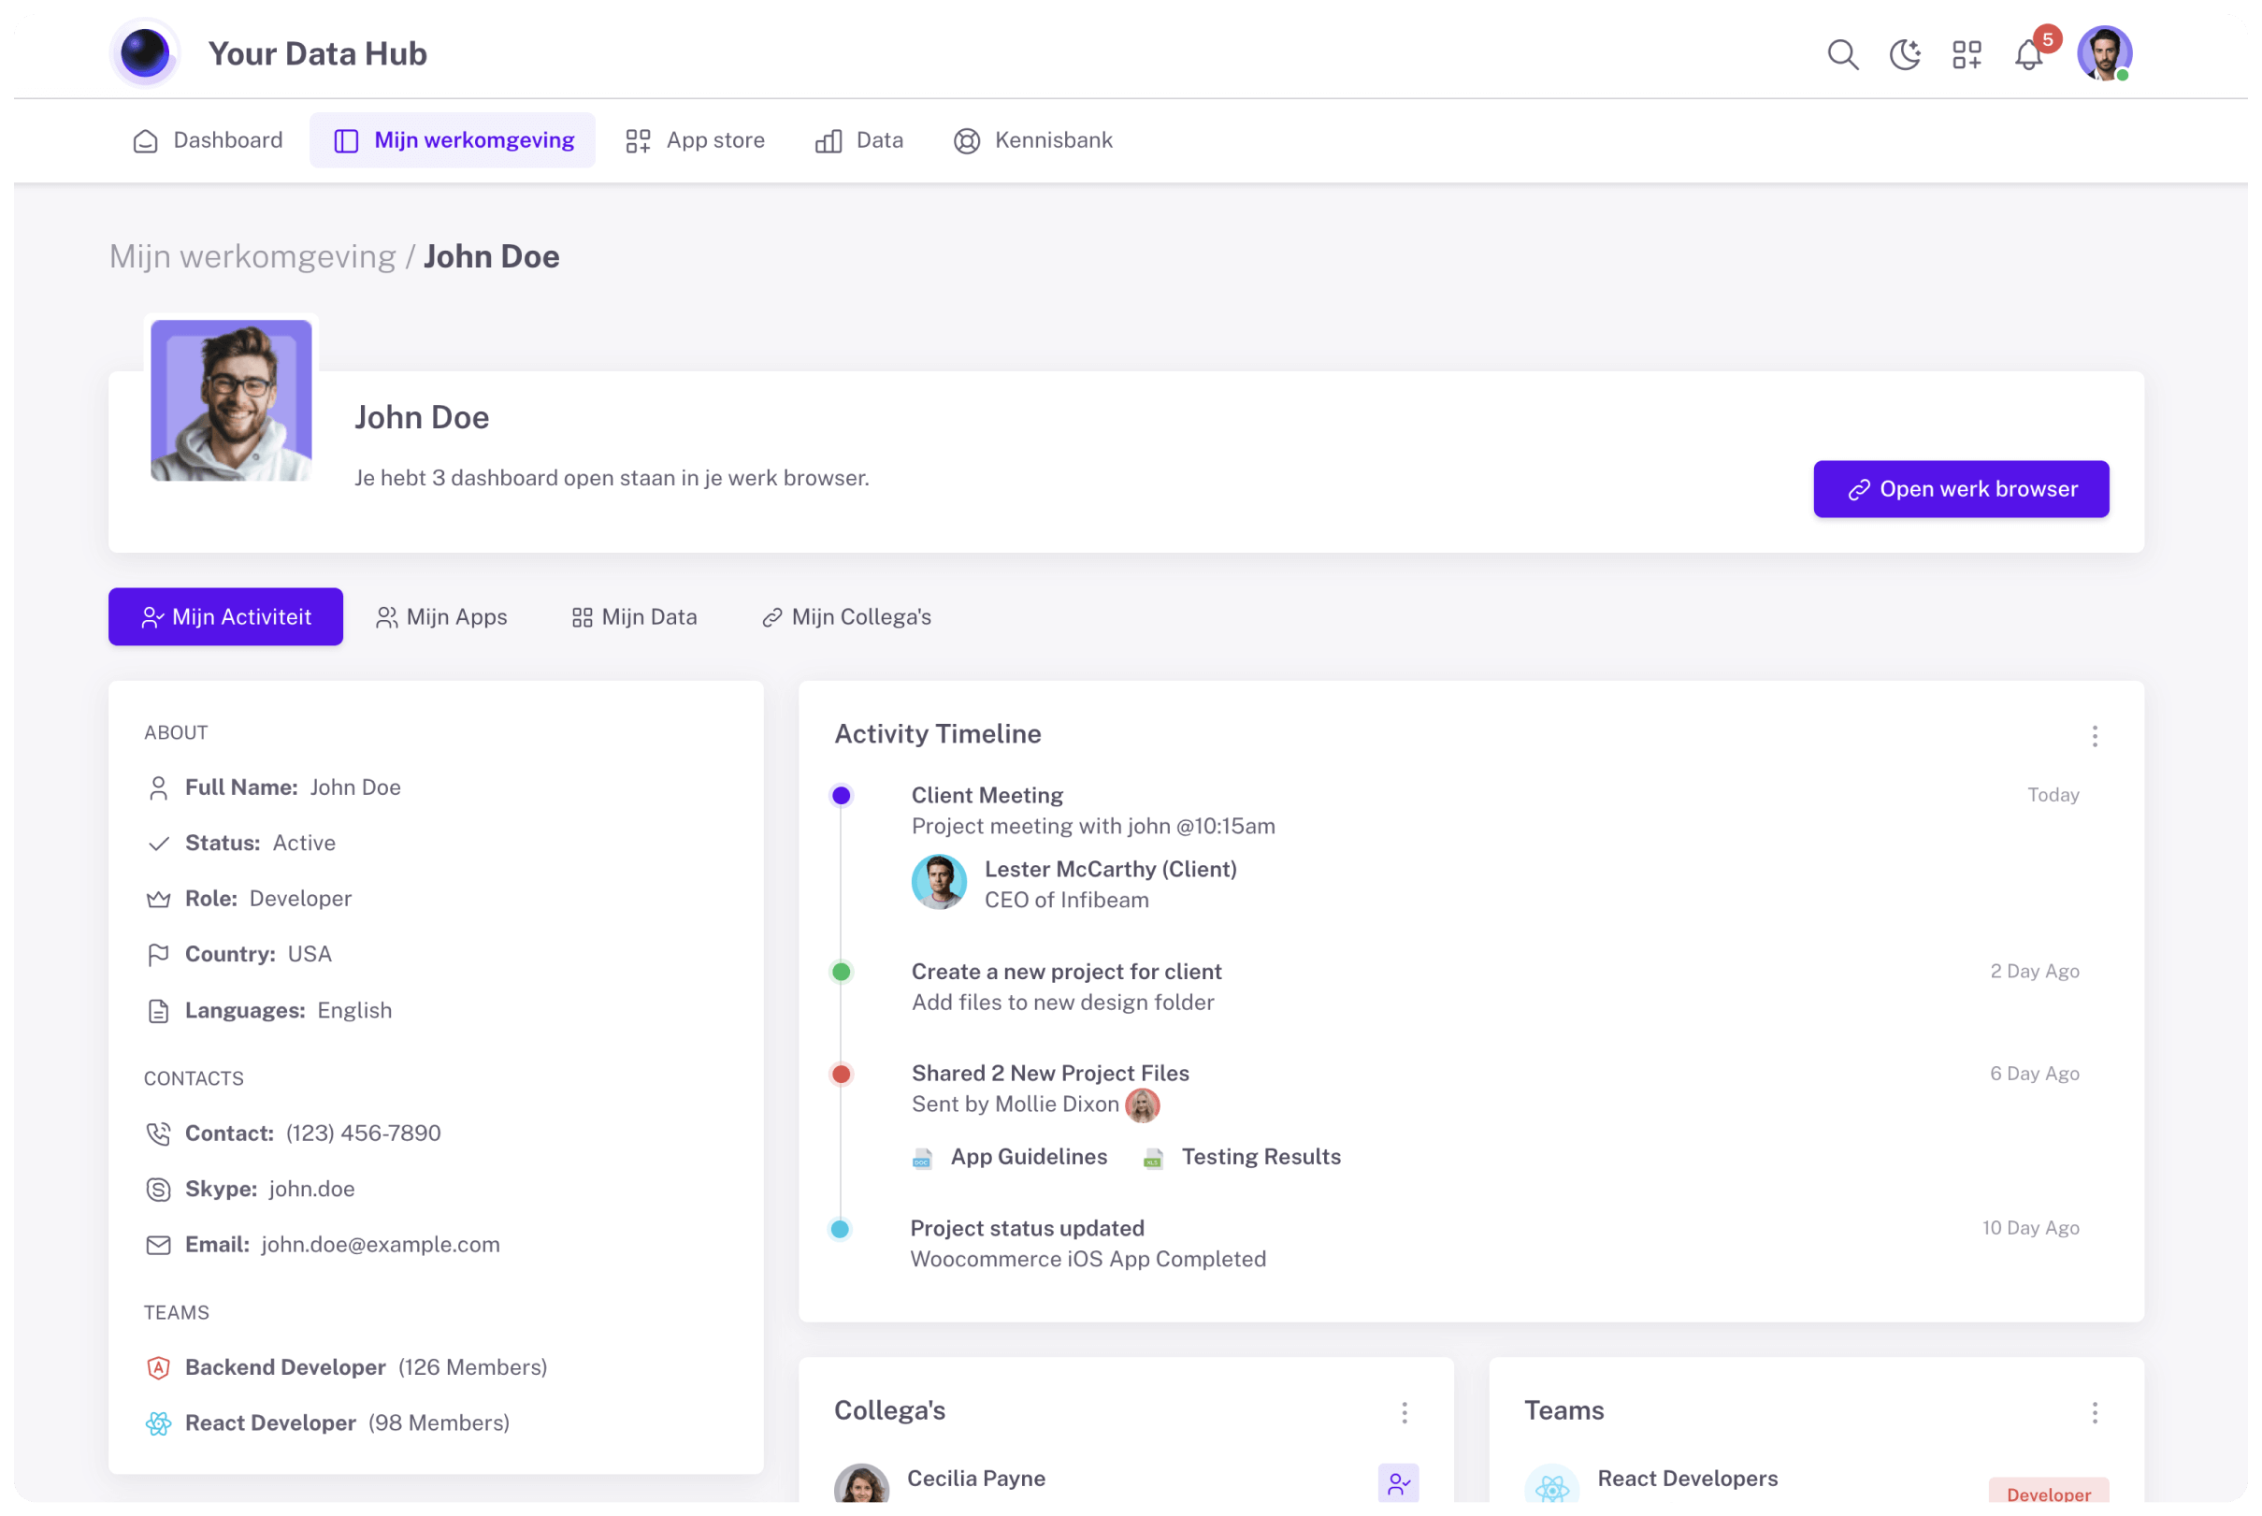
Task: Expand Activity Timeline three-dot options
Action: coord(2095,737)
